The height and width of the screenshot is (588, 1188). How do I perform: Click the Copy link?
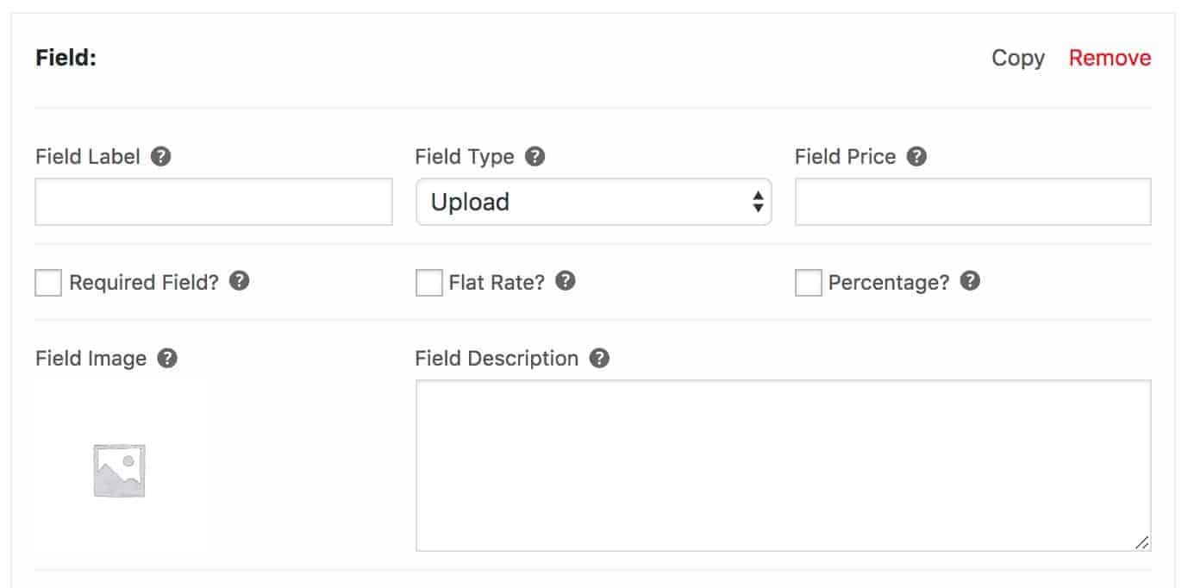[x=1018, y=58]
